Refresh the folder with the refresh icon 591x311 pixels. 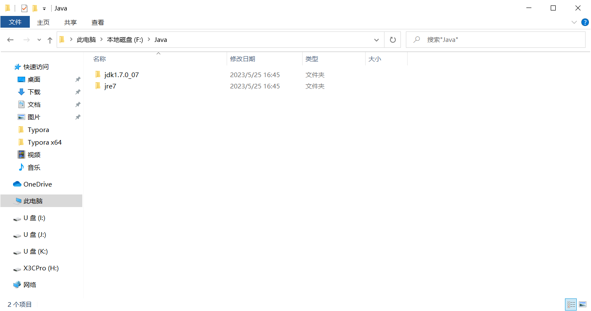(x=393, y=40)
